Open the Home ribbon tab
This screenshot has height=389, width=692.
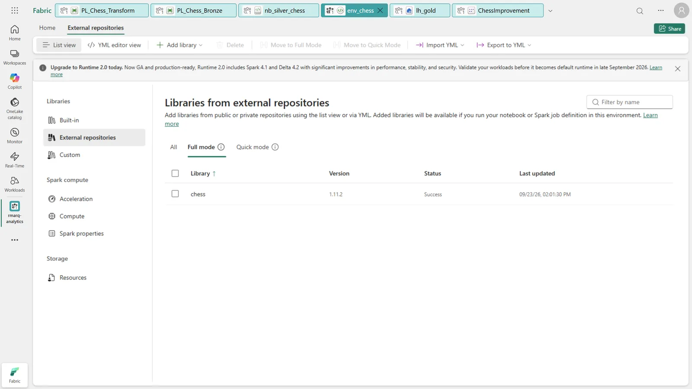47,28
